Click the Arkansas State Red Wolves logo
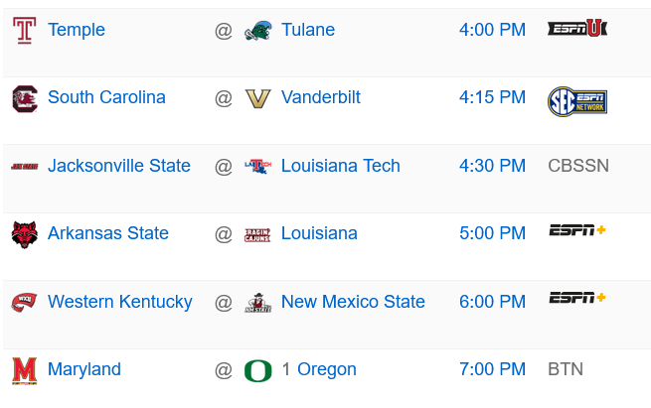This screenshot has width=651, height=408. [24, 234]
